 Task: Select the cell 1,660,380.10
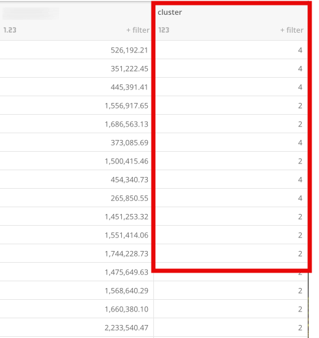[127, 310]
